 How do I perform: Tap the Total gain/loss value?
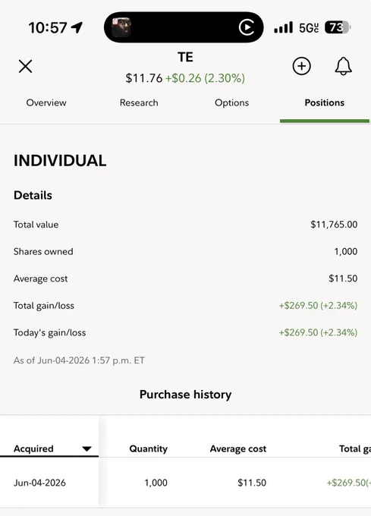(x=318, y=305)
